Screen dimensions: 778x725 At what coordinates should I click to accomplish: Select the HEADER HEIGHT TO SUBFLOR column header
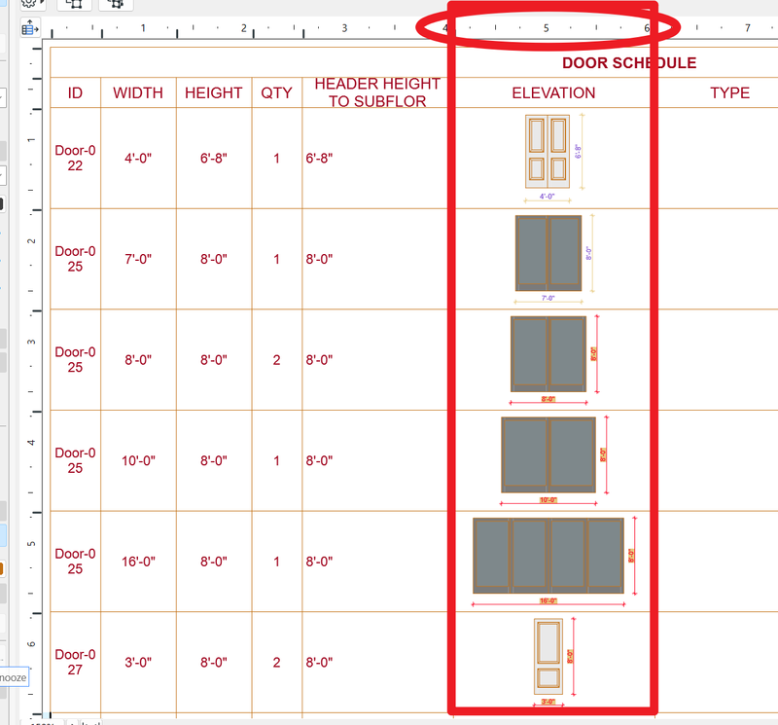[x=377, y=92]
